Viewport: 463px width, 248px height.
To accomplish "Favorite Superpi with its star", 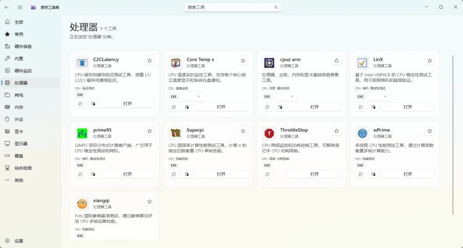I will (x=243, y=131).
